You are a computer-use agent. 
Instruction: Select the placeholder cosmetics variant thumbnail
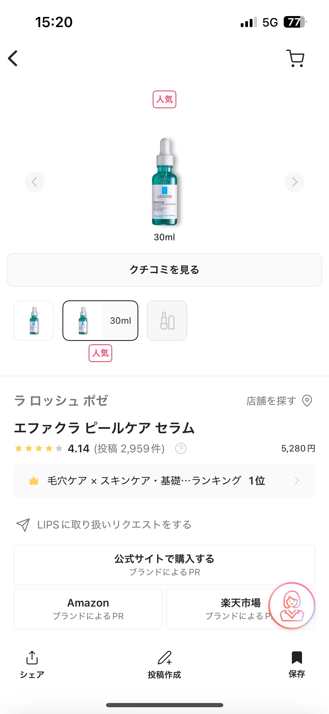(x=167, y=321)
